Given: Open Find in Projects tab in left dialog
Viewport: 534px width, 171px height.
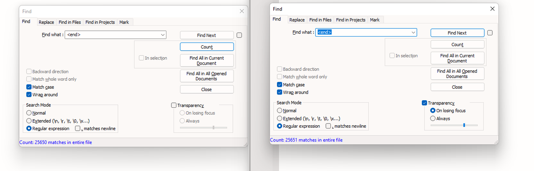Looking at the screenshot, I should click(x=100, y=22).
